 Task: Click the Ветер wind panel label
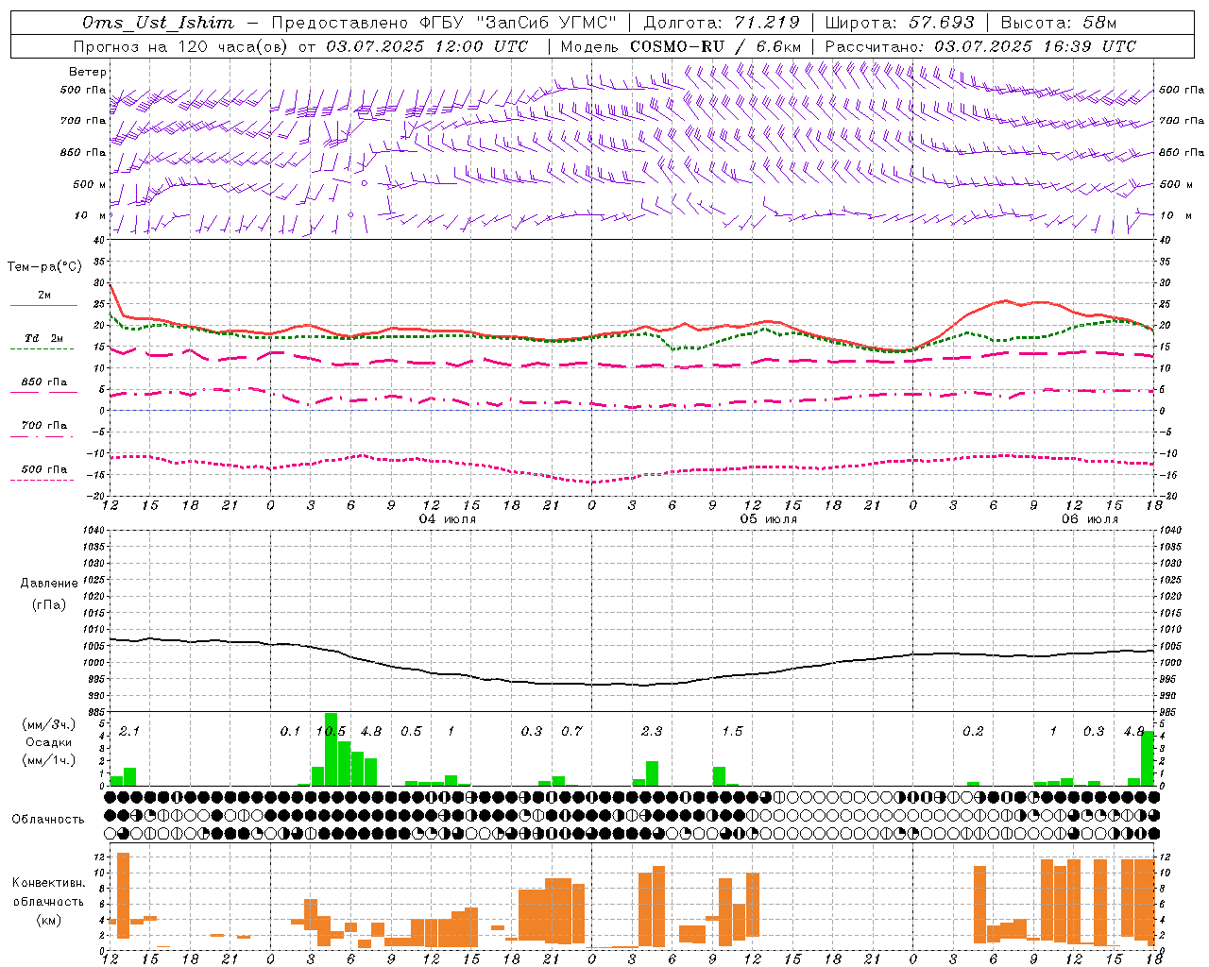[x=88, y=72]
